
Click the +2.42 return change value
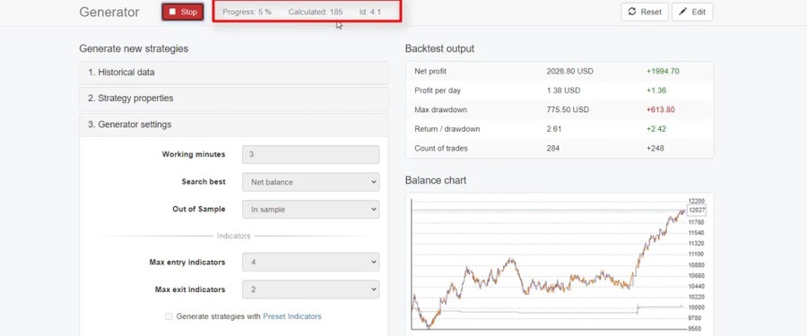[656, 129]
